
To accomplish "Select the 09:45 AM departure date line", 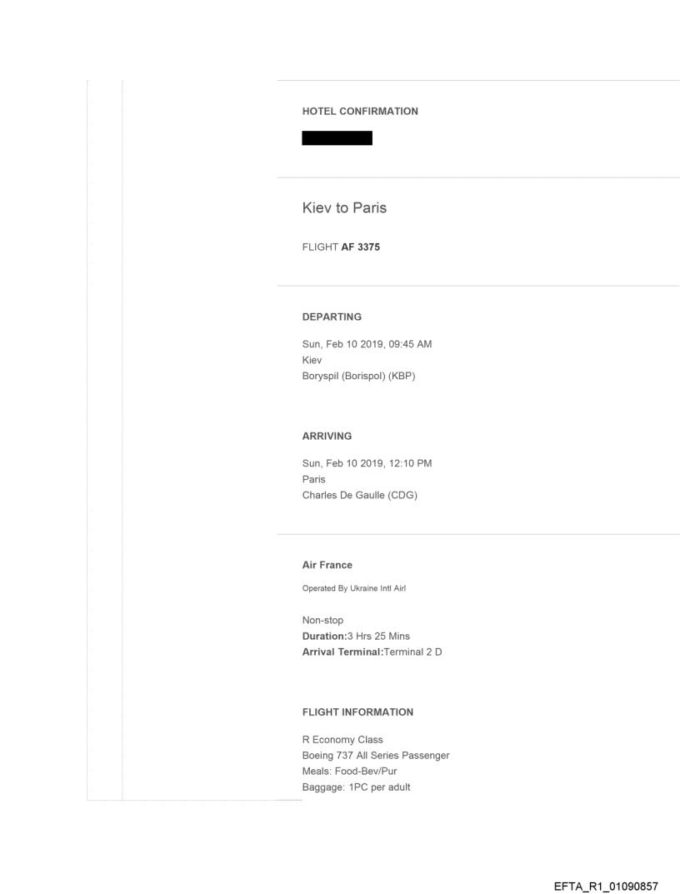I will (x=367, y=344).
